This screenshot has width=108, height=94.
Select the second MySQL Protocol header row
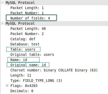[56, 23]
